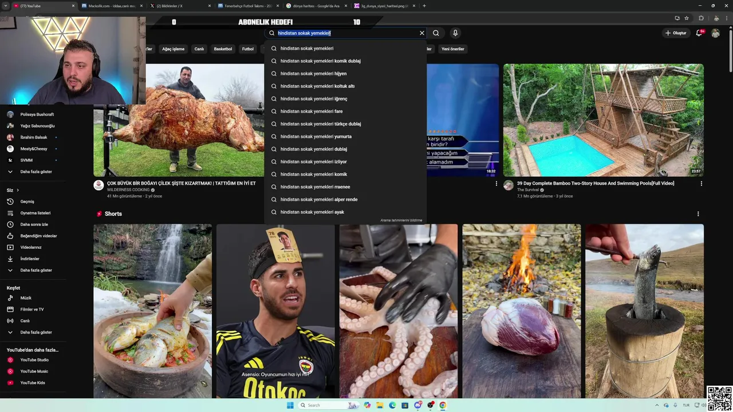The image size is (733, 412).
Task: Open Yağız Sabuncuoğlu channel subscription
Action: tap(37, 126)
